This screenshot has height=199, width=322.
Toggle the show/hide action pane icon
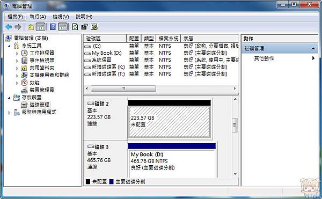click(x=63, y=27)
